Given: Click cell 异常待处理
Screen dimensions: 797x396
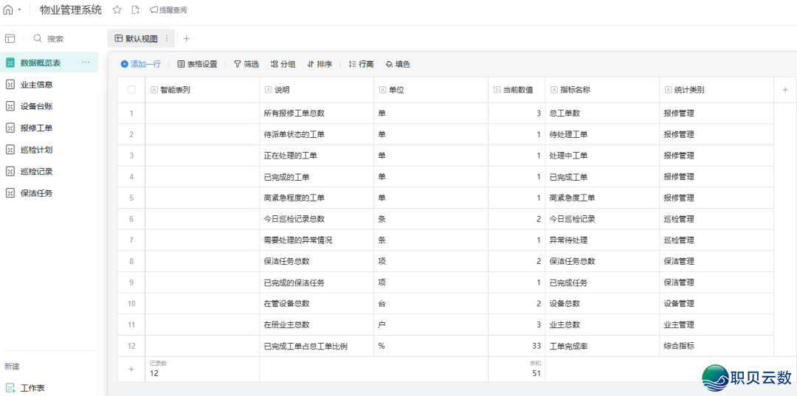Looking at the screenshot, I should pyautogui.click(x=602, y=240).
